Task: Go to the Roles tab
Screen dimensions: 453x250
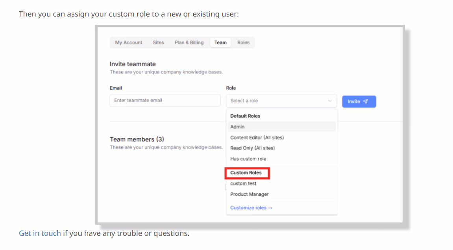Action: [x=243, y=43]
